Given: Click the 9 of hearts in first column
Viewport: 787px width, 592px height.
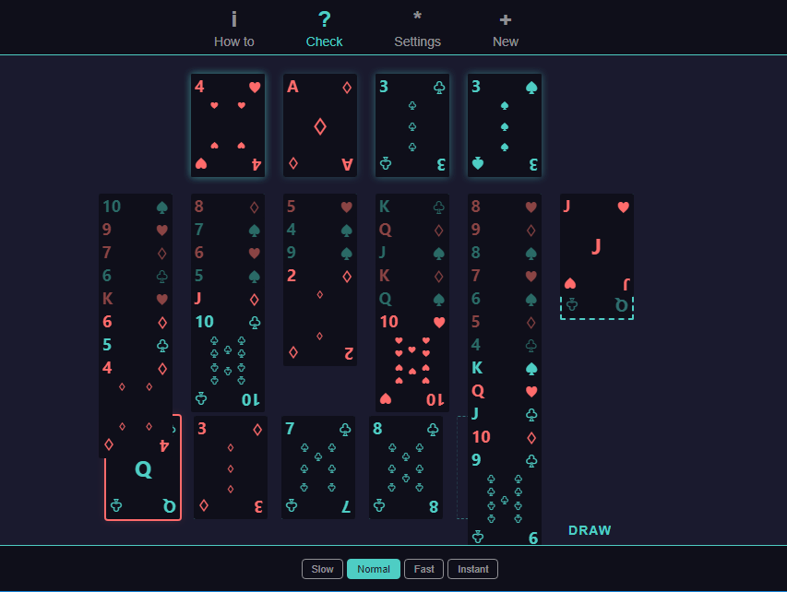Looking at the screenshot, I should tap(136, 230).
